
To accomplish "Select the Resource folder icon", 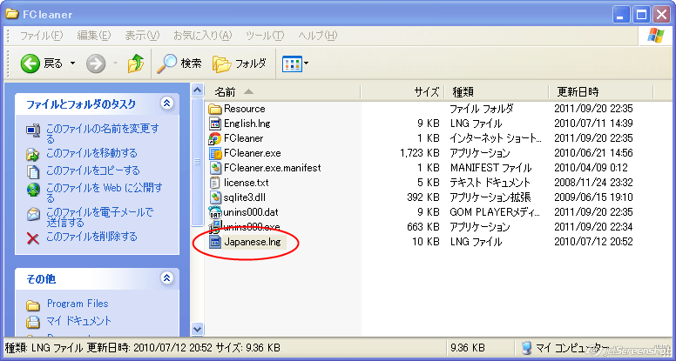I will (215, 109).
